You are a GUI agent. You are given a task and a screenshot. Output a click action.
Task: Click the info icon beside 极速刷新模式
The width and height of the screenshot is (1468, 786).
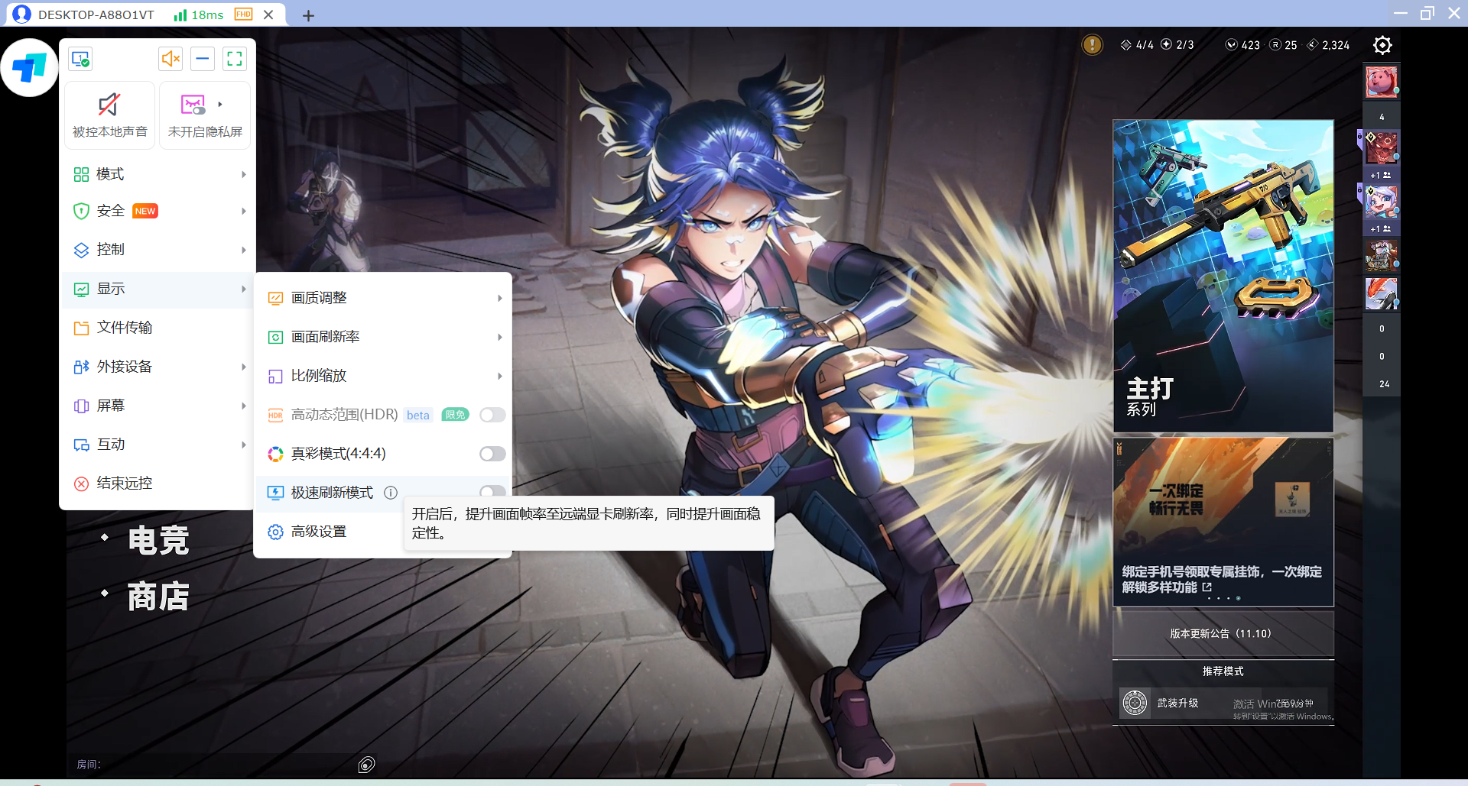(391, 493)
